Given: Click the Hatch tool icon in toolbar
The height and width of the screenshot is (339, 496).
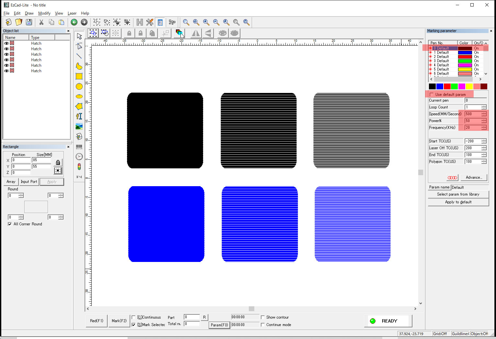Looking at the screenshot, I should (140, 22).
